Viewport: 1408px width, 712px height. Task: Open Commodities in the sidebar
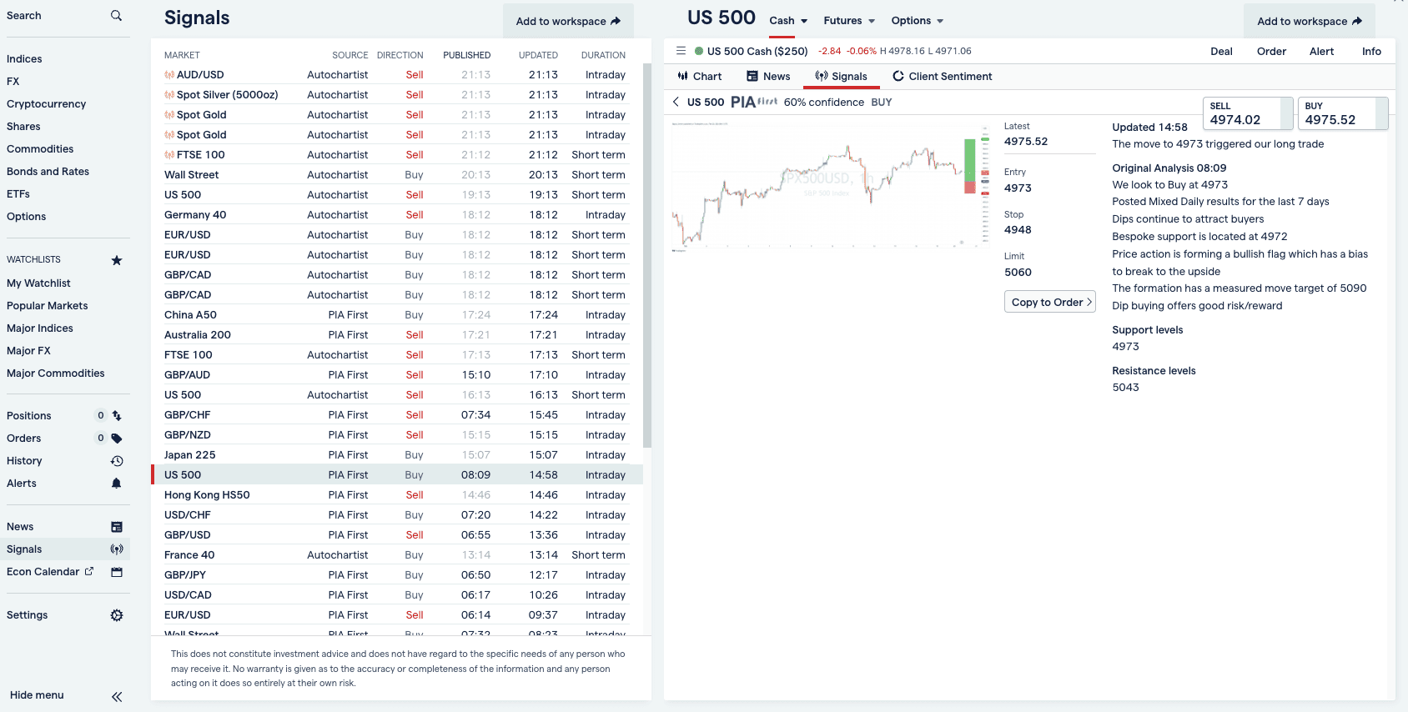tap(40, 149)
